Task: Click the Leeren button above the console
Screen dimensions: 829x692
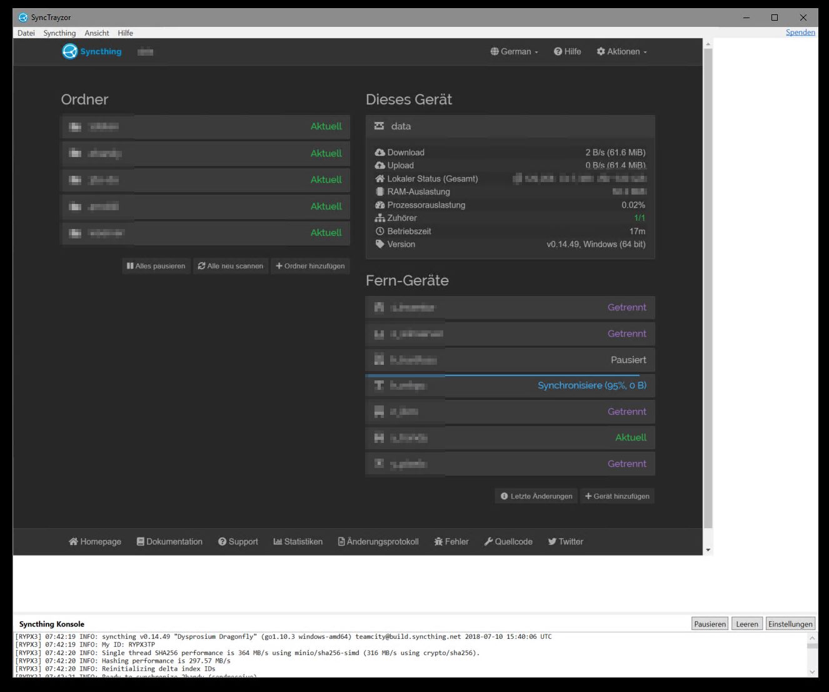Action: tap(746, 624)
